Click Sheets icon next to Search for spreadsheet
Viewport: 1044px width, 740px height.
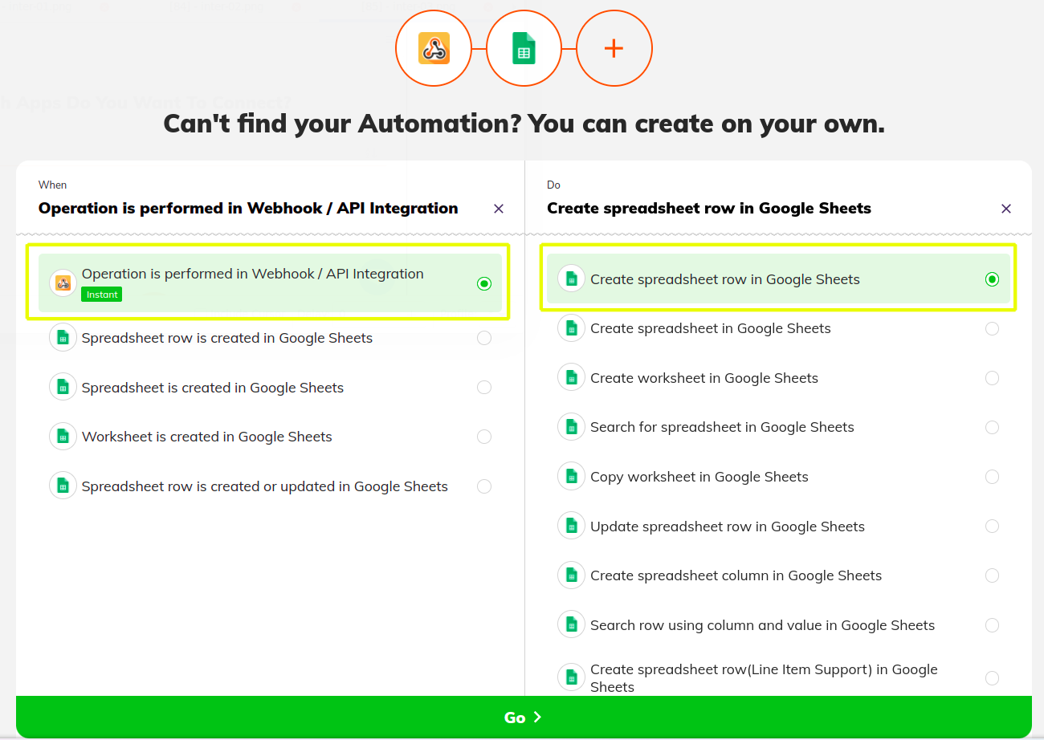coord(572,427)
